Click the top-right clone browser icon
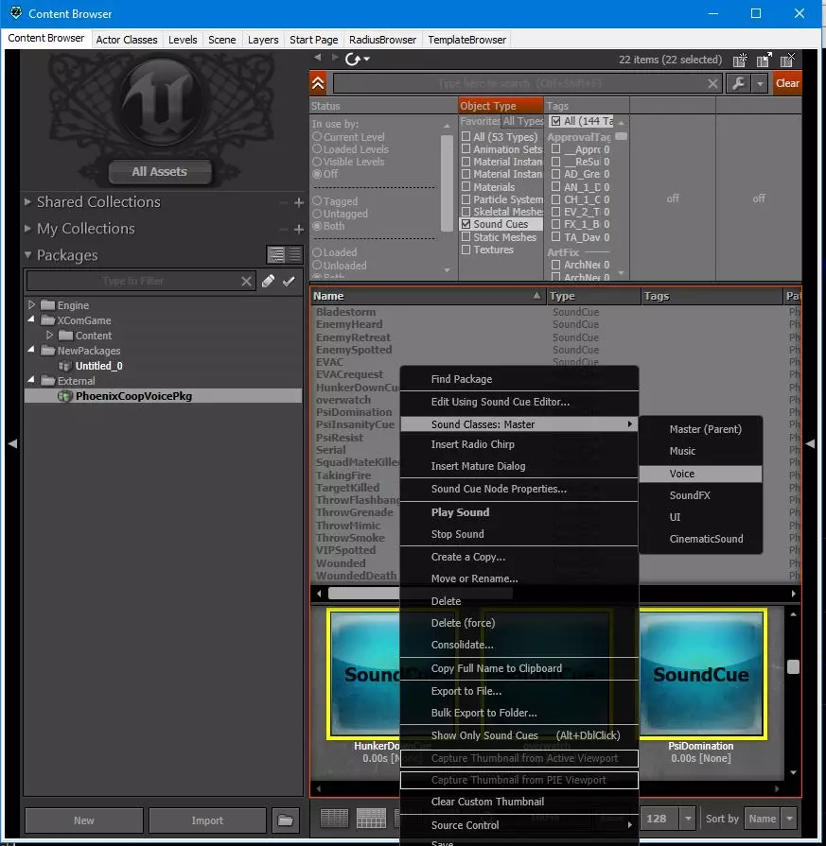This screenshot has height=846, width=826. [x=740, y=60]
